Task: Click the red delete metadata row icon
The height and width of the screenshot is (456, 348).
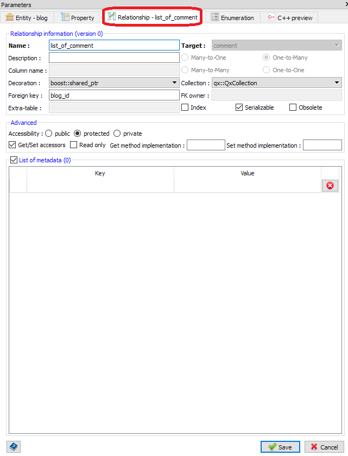Action: point(330,186)
